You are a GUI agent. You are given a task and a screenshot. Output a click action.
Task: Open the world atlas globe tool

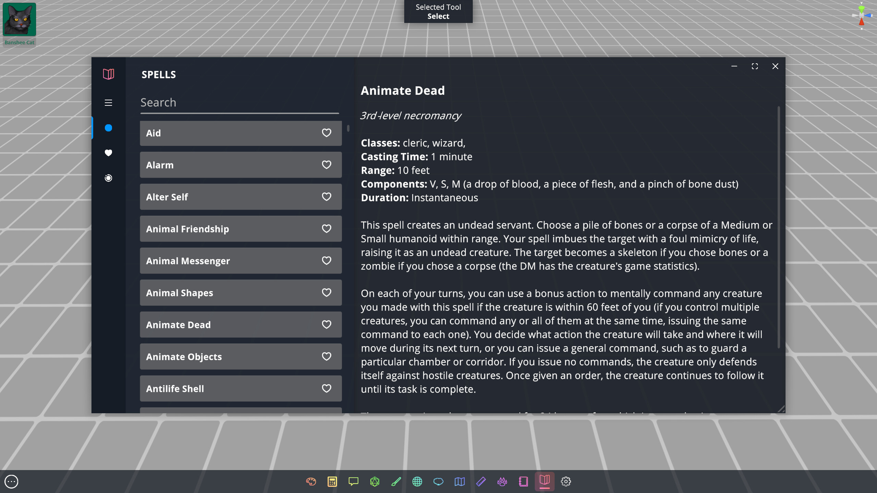click(418, 481)
